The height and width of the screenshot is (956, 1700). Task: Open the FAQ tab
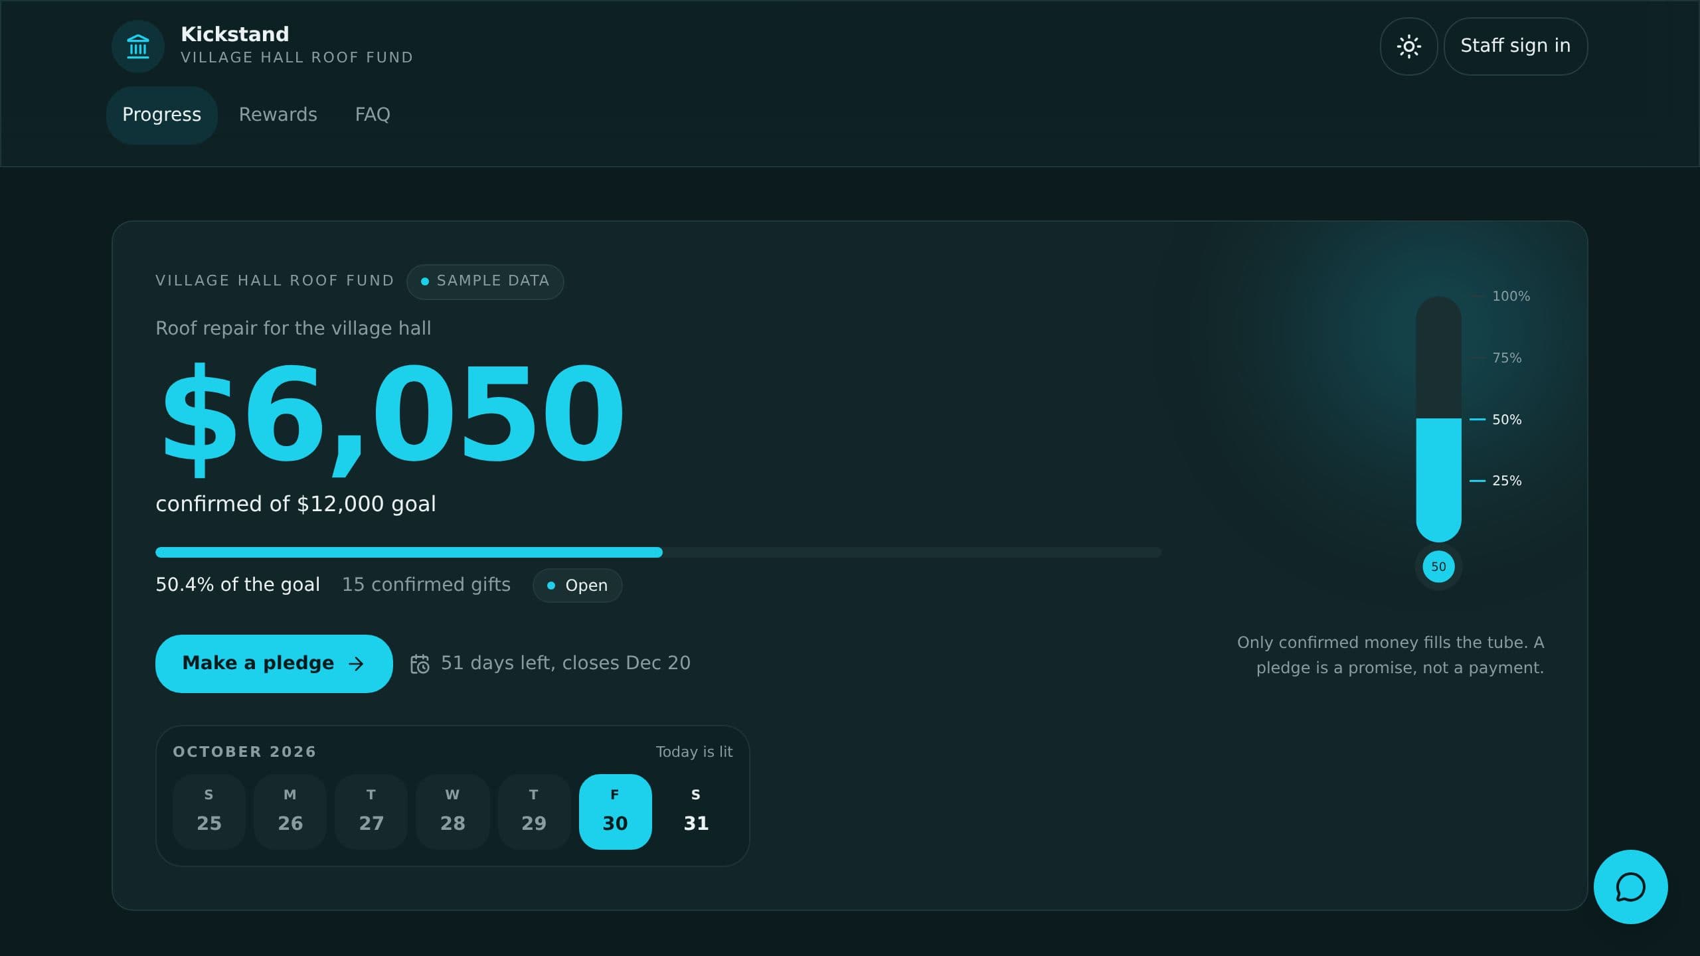pyautogui.click(x=373, y=115)
